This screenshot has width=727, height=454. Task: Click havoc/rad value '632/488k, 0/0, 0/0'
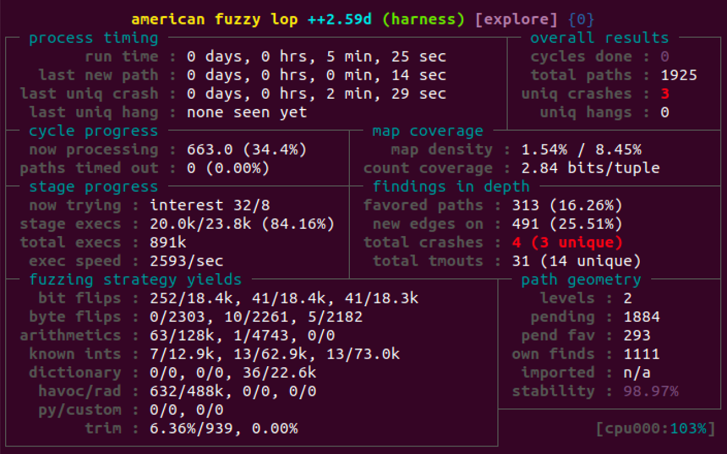[232, 391]
